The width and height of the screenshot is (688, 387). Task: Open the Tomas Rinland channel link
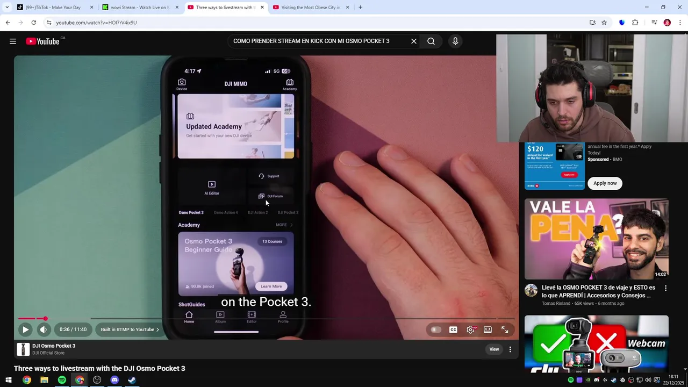pos(557,304)
